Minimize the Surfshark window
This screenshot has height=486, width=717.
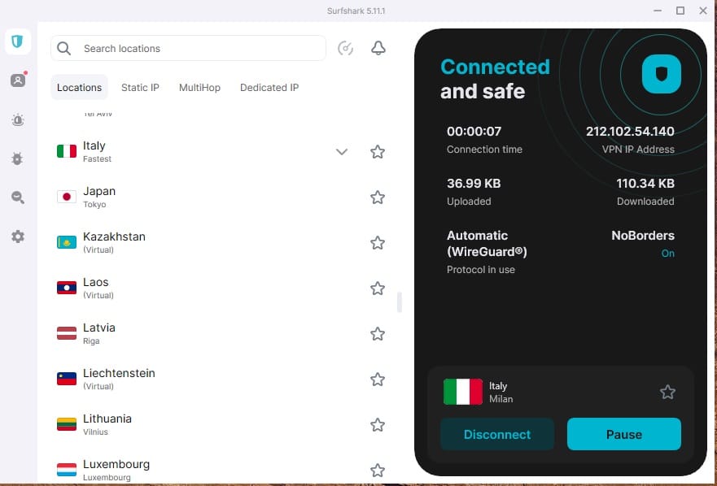[x=658, y=11]
